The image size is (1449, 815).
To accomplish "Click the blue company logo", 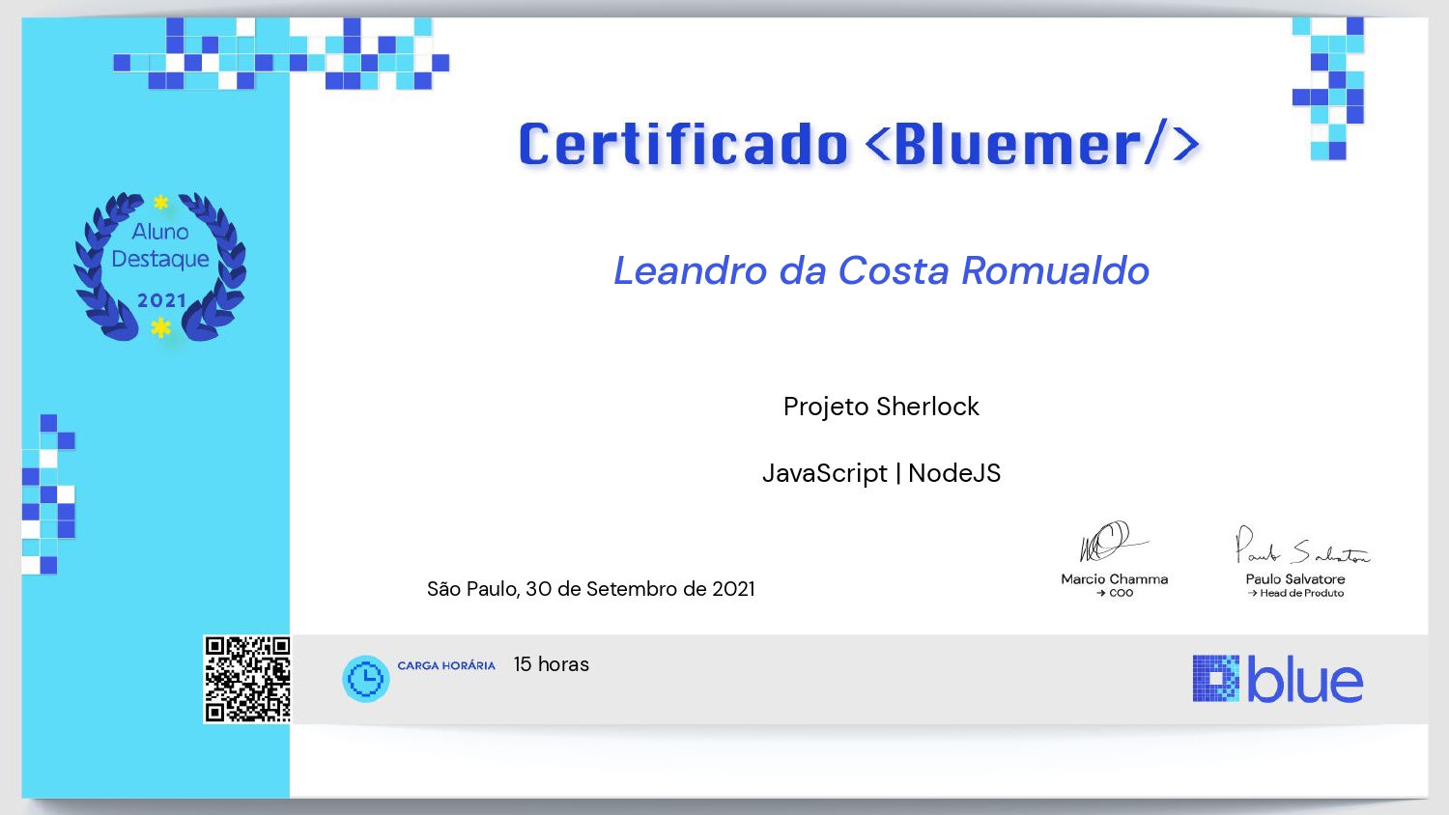I will pyautogui.click(x=1278, y=679).
